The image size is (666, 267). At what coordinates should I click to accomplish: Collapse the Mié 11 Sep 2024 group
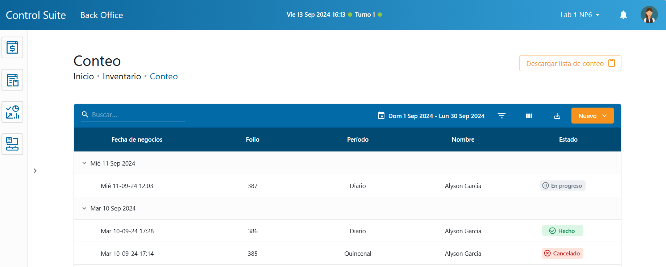(x=84, y=163)
